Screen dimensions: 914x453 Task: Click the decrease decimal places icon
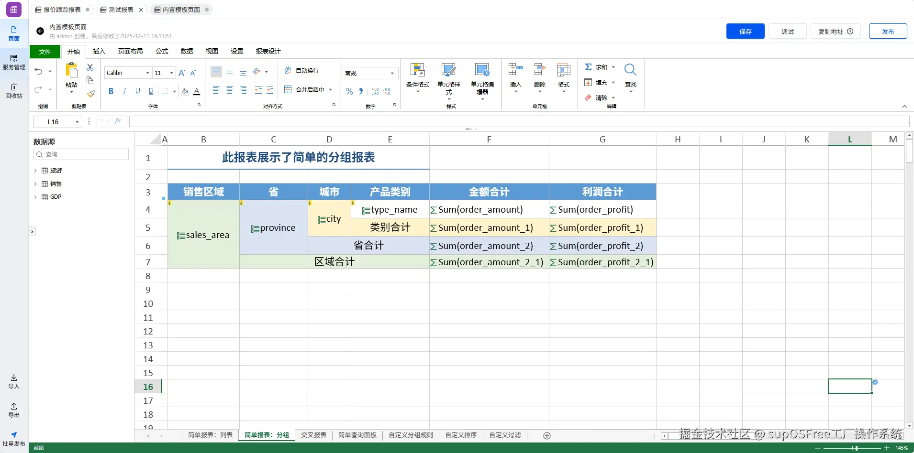[x=387, y=91]
